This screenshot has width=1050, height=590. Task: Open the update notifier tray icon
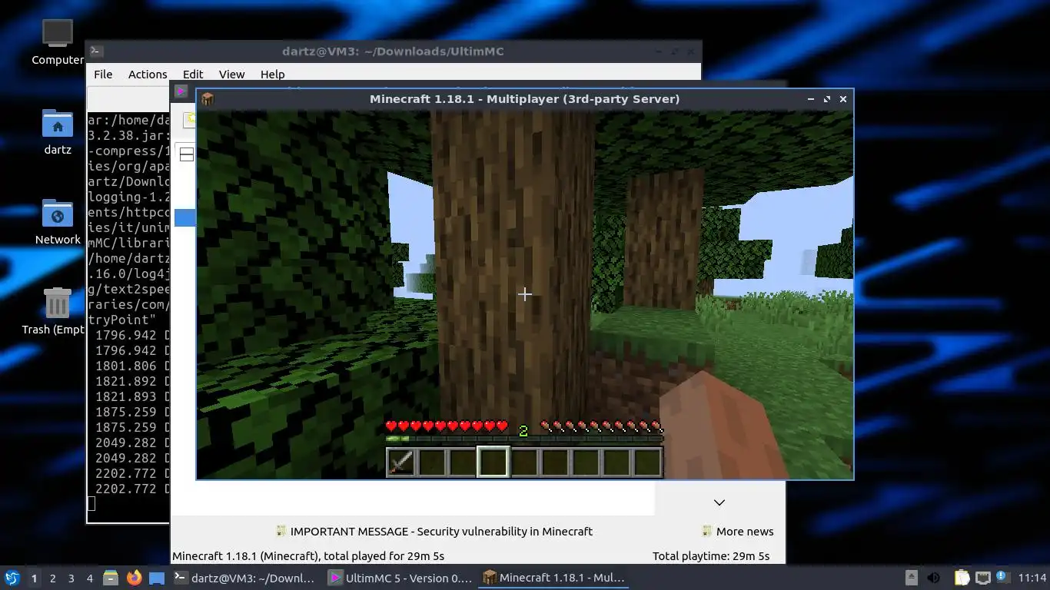1002,576
